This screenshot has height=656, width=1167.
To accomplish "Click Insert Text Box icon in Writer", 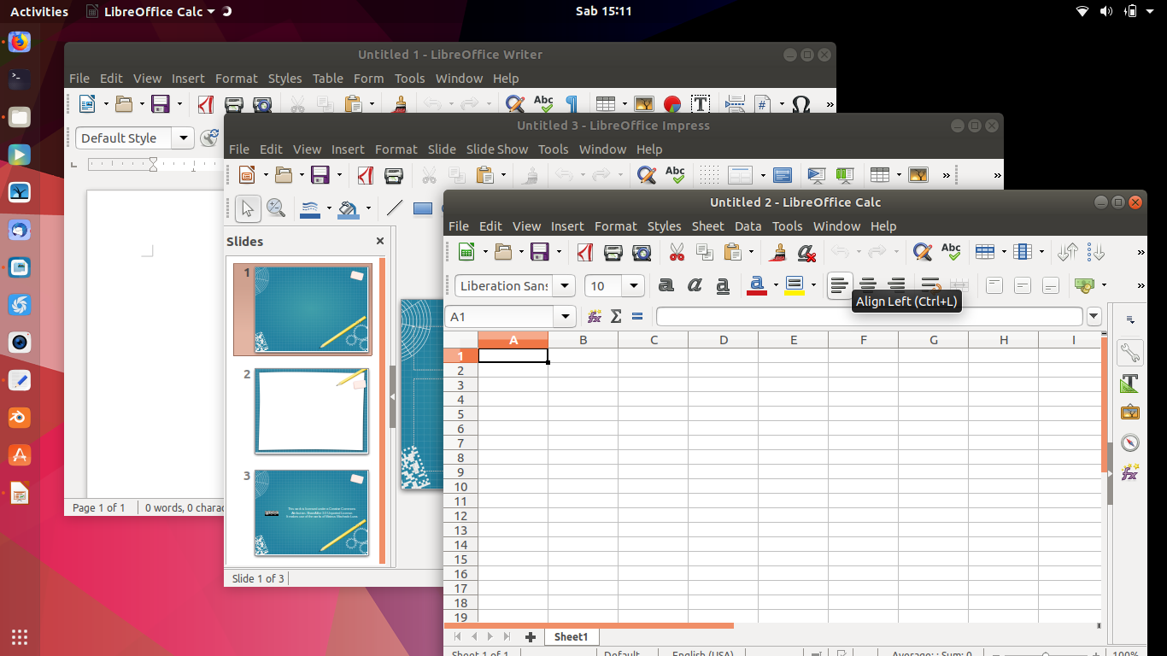I will [701, 104].
